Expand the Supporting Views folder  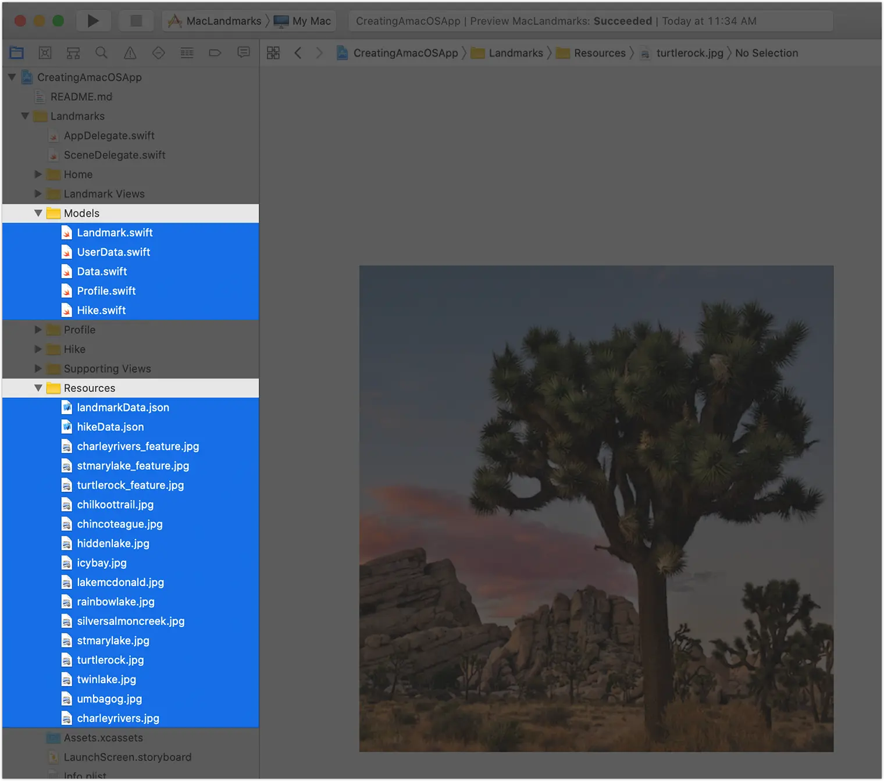coord(38,369)
